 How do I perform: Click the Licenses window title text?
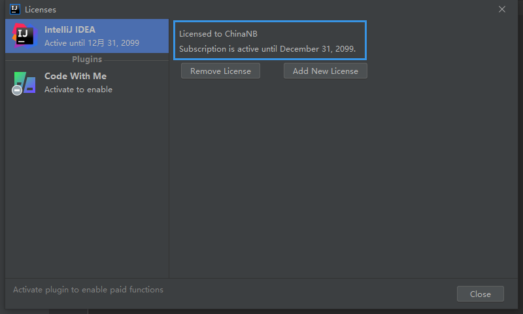click(x=41, y=10)
